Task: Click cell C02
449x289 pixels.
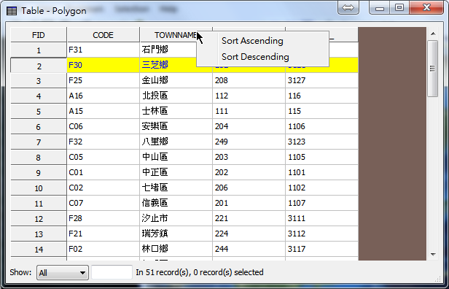Action: [x=103, y=188]
